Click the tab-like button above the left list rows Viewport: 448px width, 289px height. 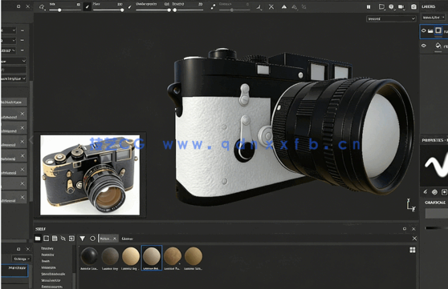[14, 102]
